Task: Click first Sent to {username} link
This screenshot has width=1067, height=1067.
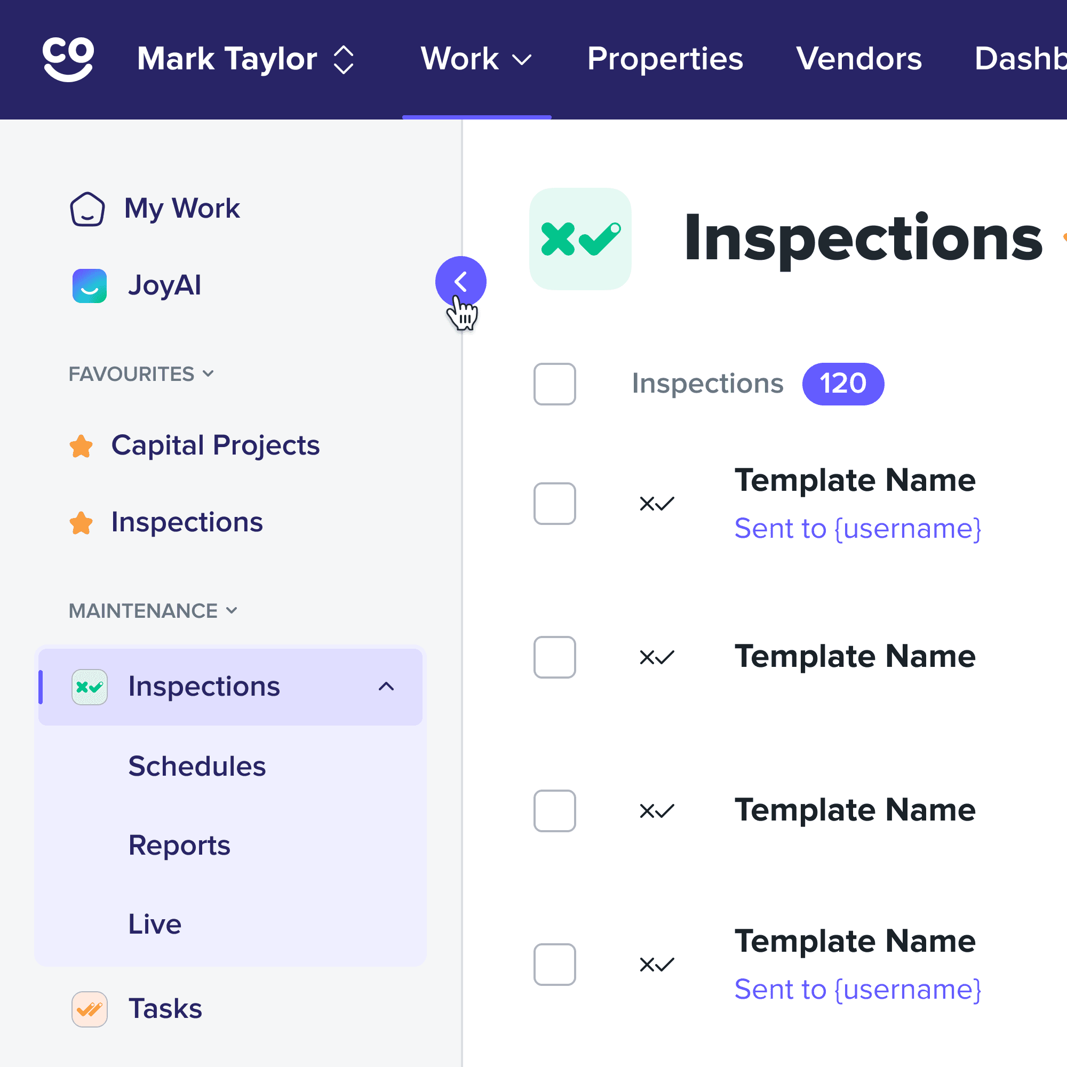Action: click(857, 529)
